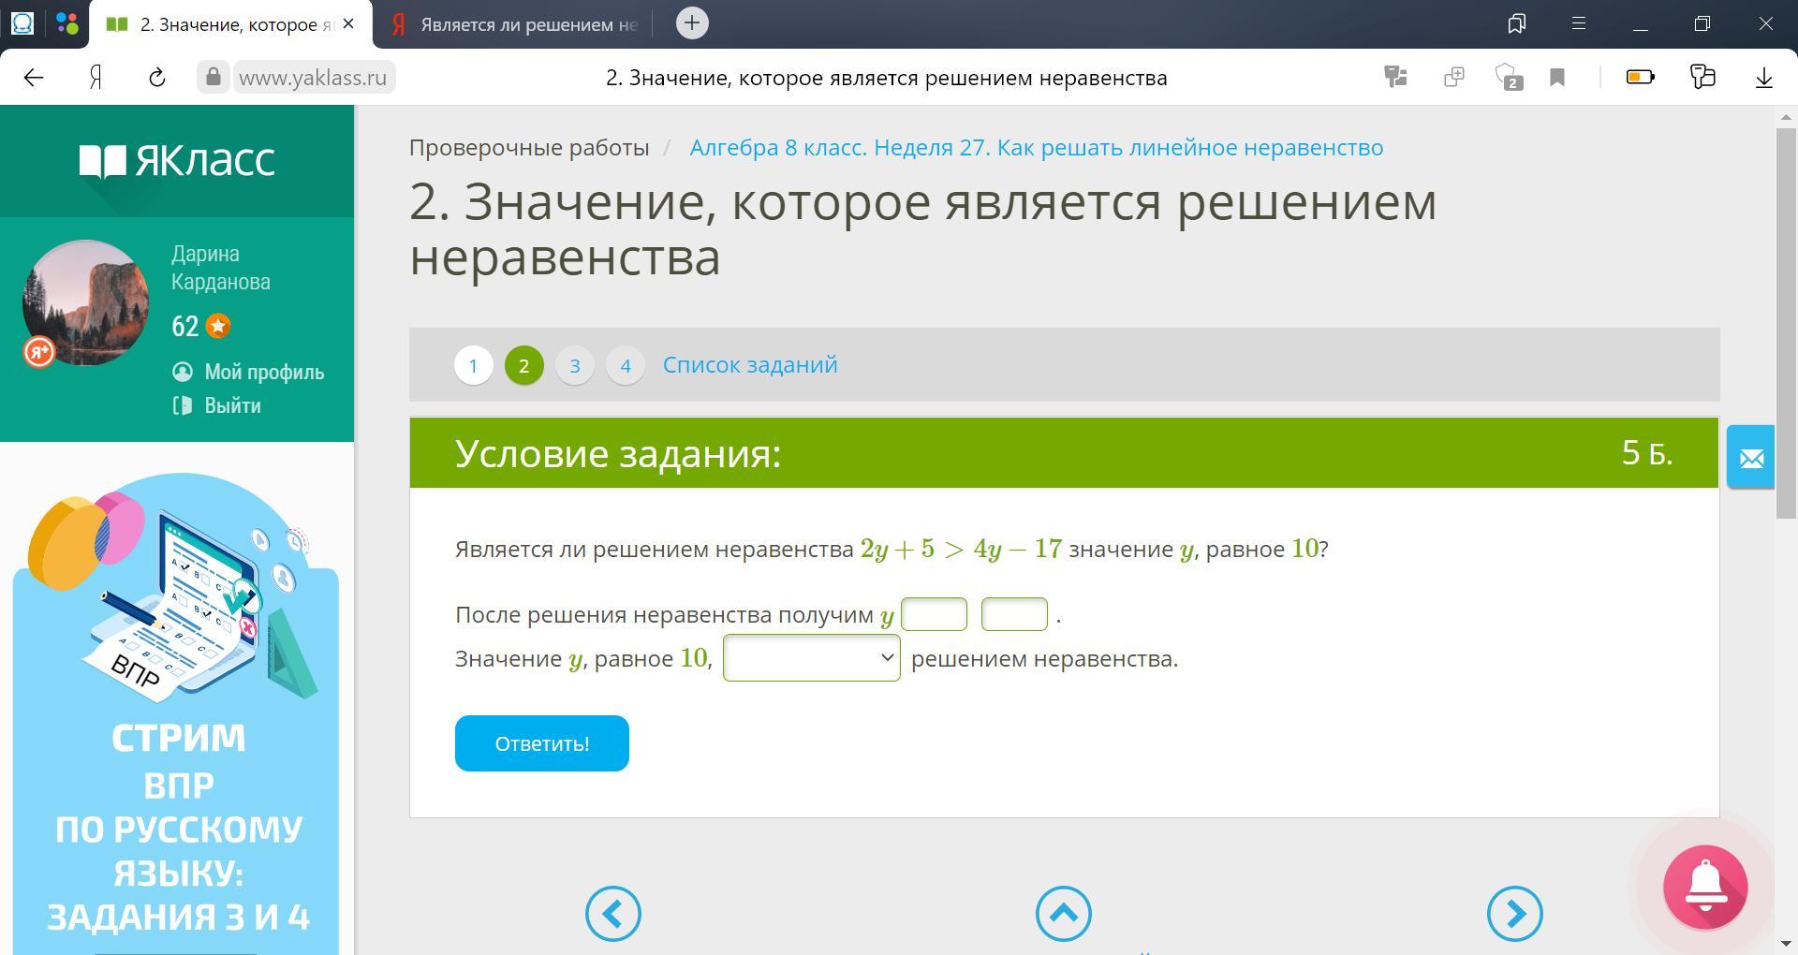Go to next task with right arrow
This screenshot has height=955, width=1798.
[x=1514, y=914]
